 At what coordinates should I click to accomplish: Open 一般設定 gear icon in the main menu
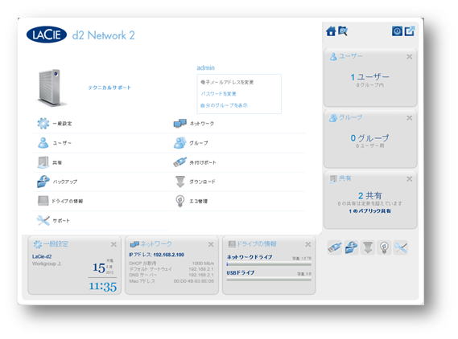pos(43,123)
